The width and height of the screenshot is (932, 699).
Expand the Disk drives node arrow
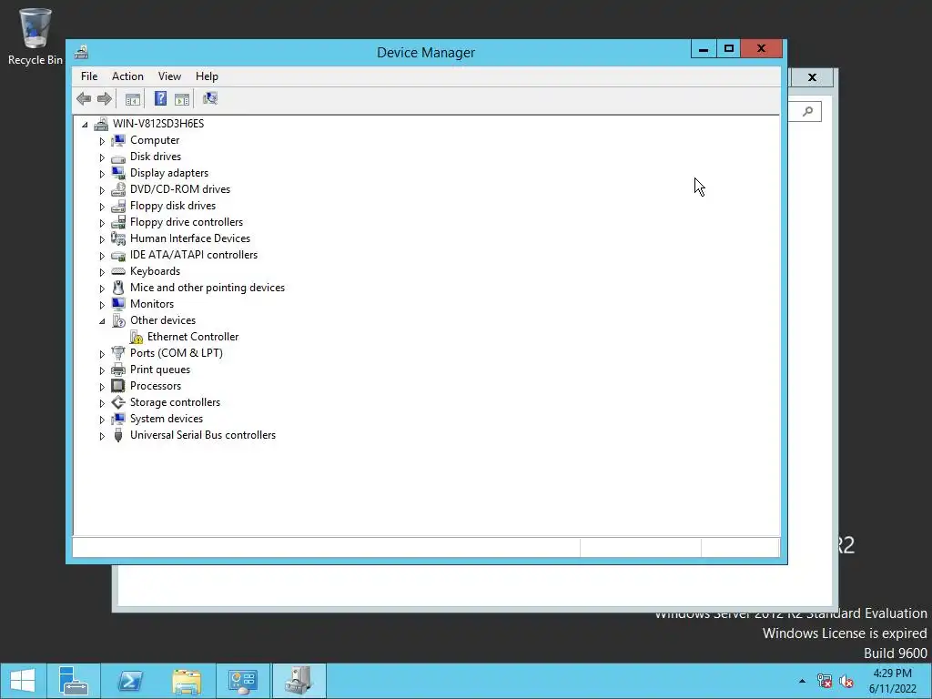(x=102, y=157)
